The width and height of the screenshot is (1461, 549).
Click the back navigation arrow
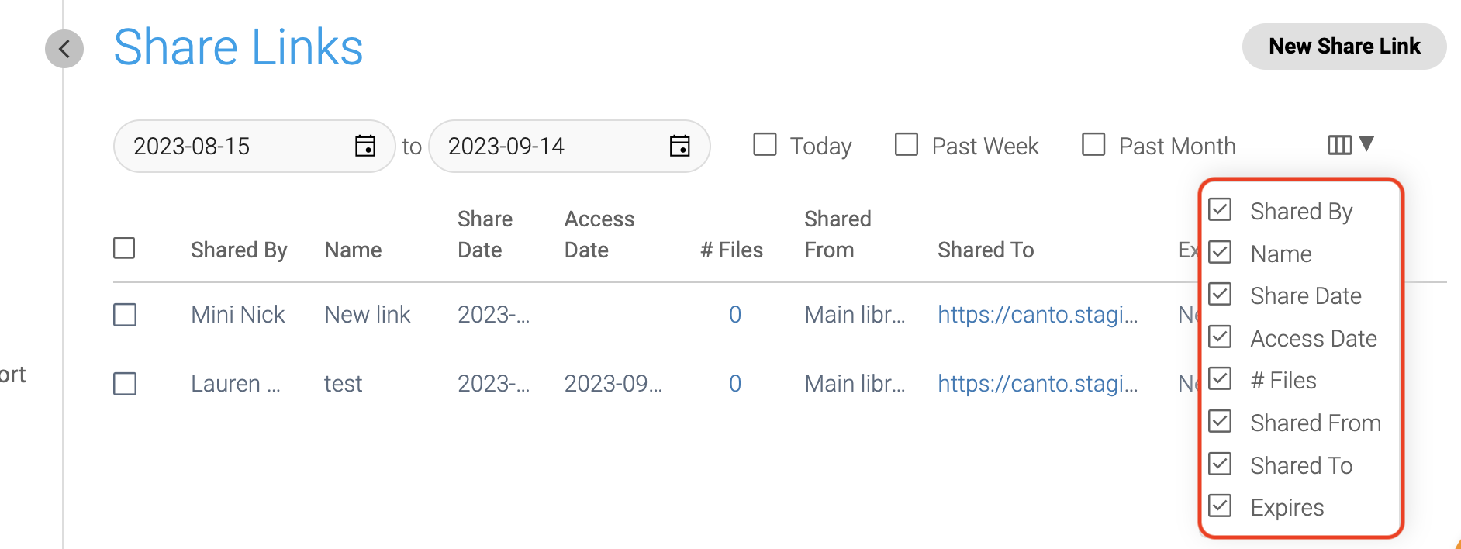click(x=64, y=49)
